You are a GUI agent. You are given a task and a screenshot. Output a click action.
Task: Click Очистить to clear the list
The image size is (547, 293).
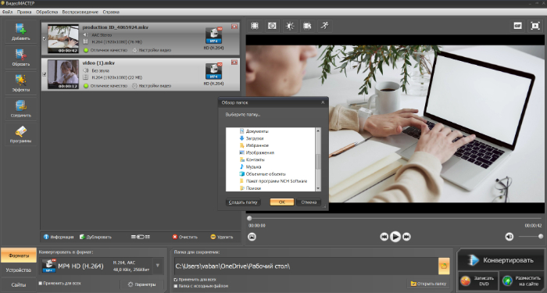[185, 237]
